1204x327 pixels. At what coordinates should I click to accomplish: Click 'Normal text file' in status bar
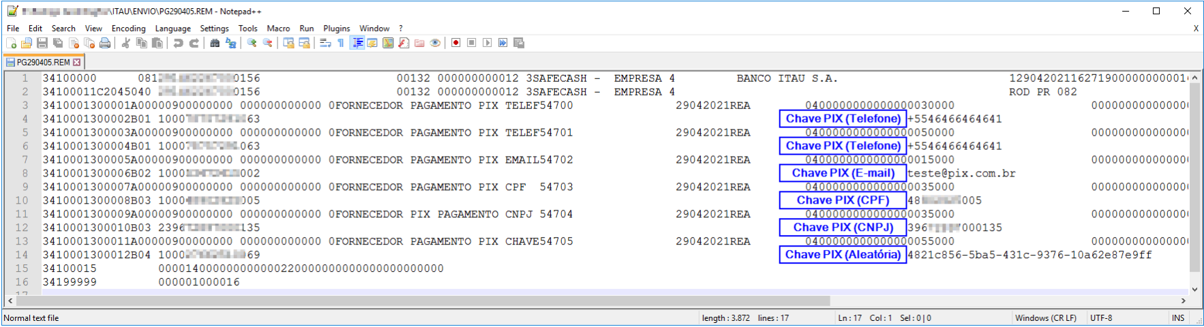coord(31,318)
